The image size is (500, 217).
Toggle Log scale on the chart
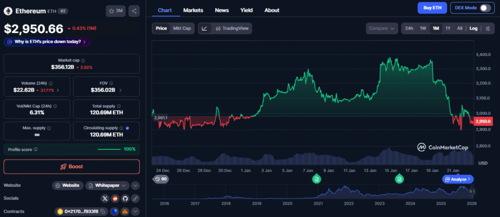click(473, 28)
